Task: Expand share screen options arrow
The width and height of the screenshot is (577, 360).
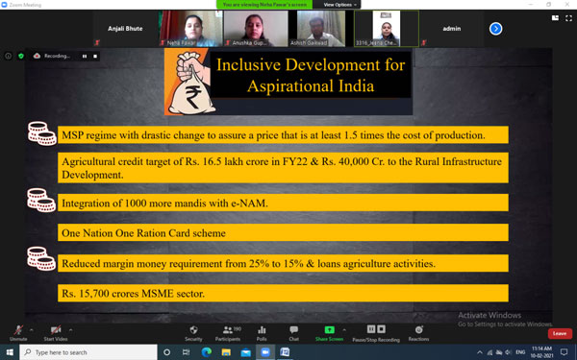Action: [x=344, y=330]
